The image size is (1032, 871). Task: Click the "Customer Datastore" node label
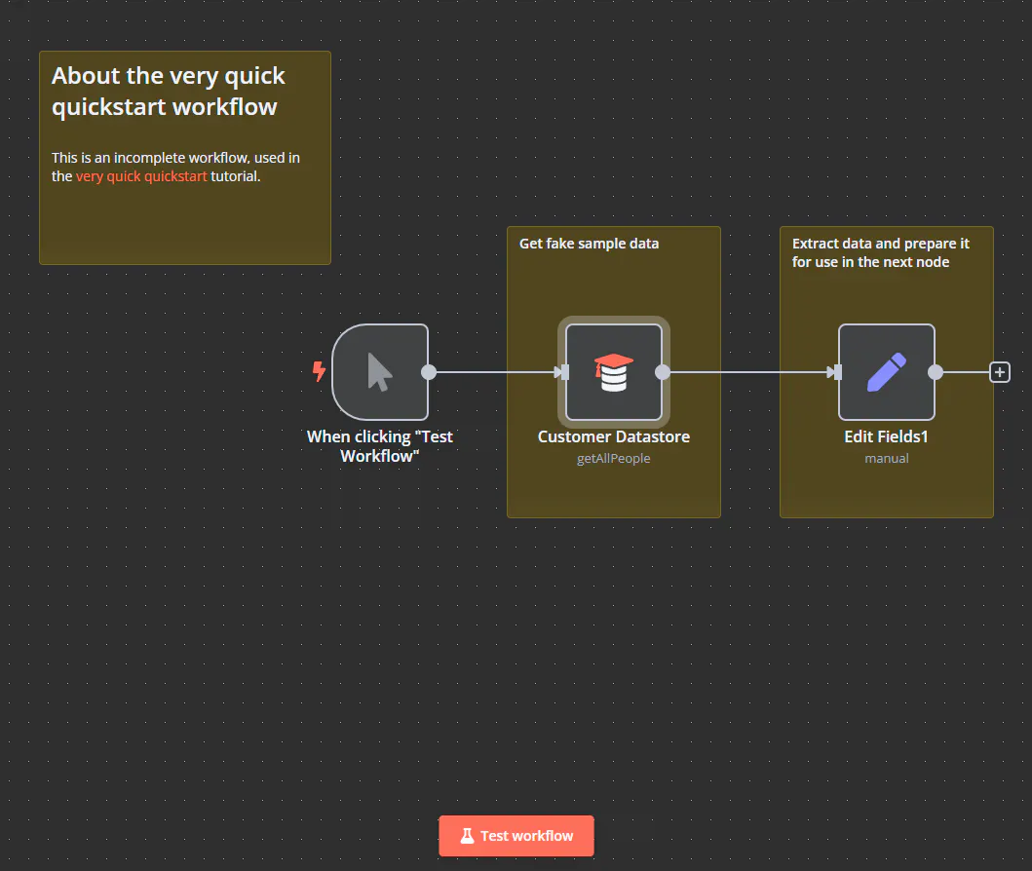tap(614, 436)
